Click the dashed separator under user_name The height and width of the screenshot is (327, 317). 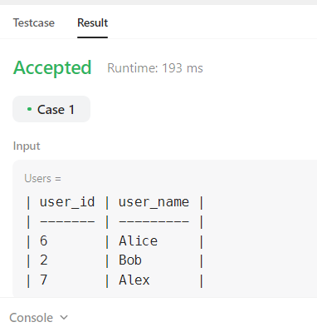[x=154, y=221]
